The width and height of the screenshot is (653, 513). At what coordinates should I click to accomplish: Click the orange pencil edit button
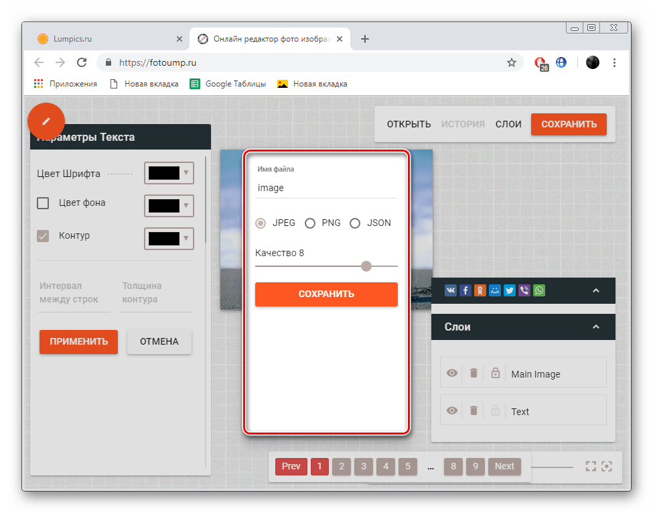click(x=46, y=121)
